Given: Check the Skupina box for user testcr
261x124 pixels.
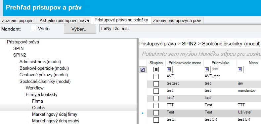Looking at the screenshot, I should click(x=156, y=120).
